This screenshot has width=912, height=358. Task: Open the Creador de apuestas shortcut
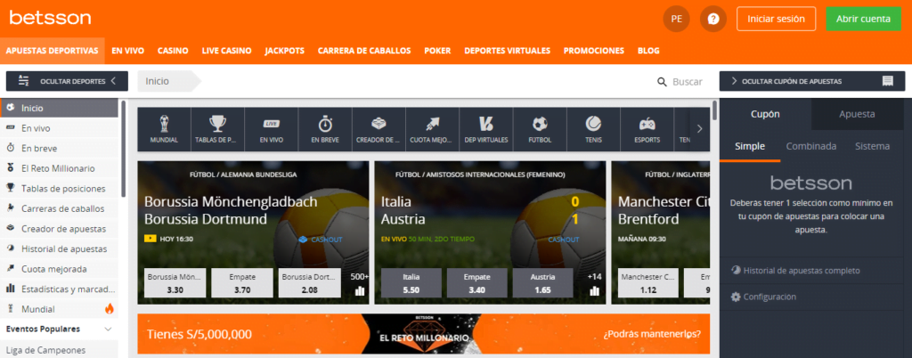click(379, 129)
